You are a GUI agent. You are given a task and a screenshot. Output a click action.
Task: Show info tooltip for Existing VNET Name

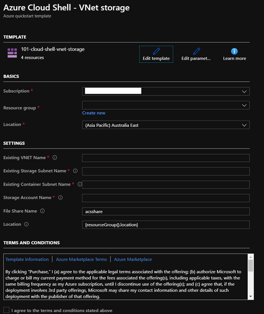point(55,158)
